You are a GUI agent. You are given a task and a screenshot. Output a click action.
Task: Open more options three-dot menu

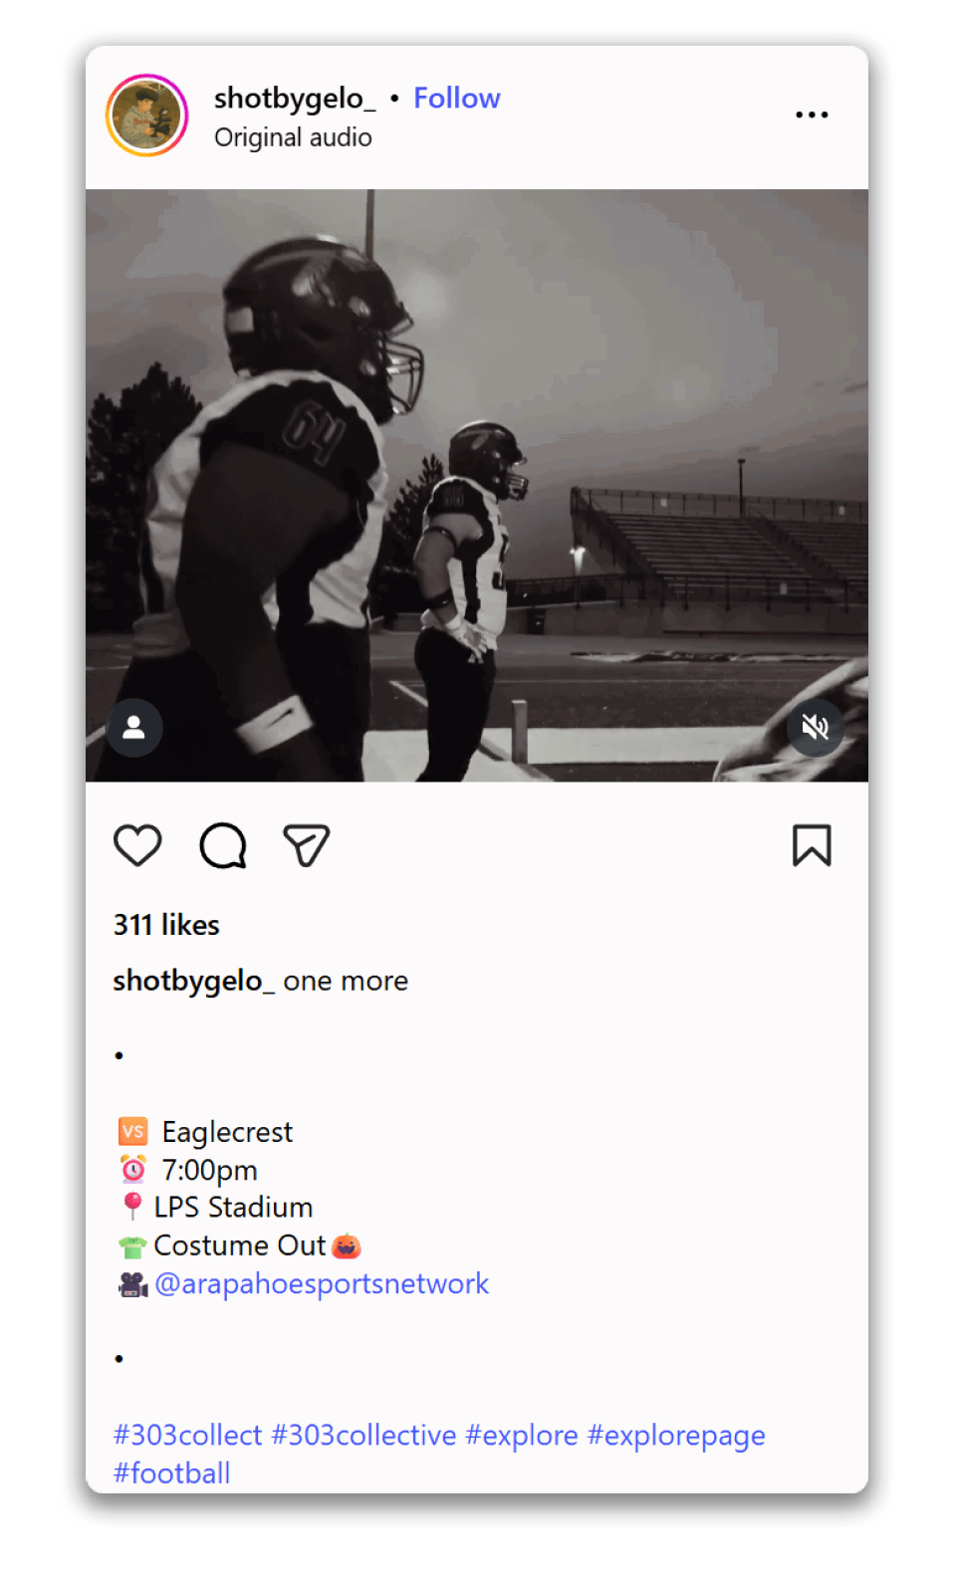tap(812, 114)
